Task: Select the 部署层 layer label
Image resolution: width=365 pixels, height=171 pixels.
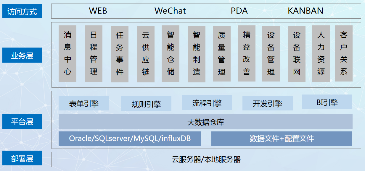Action: [x=22, y=159]
